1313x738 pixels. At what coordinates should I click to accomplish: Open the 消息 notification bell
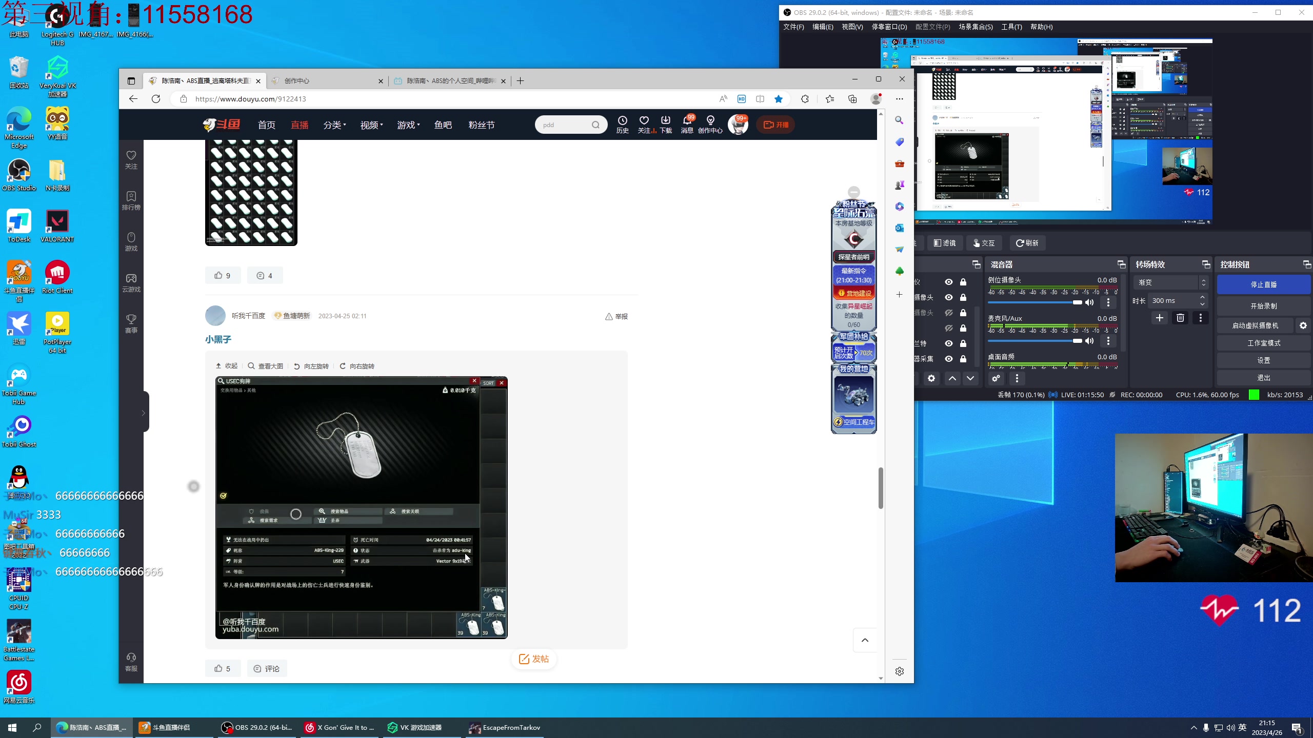click(687, 124)
